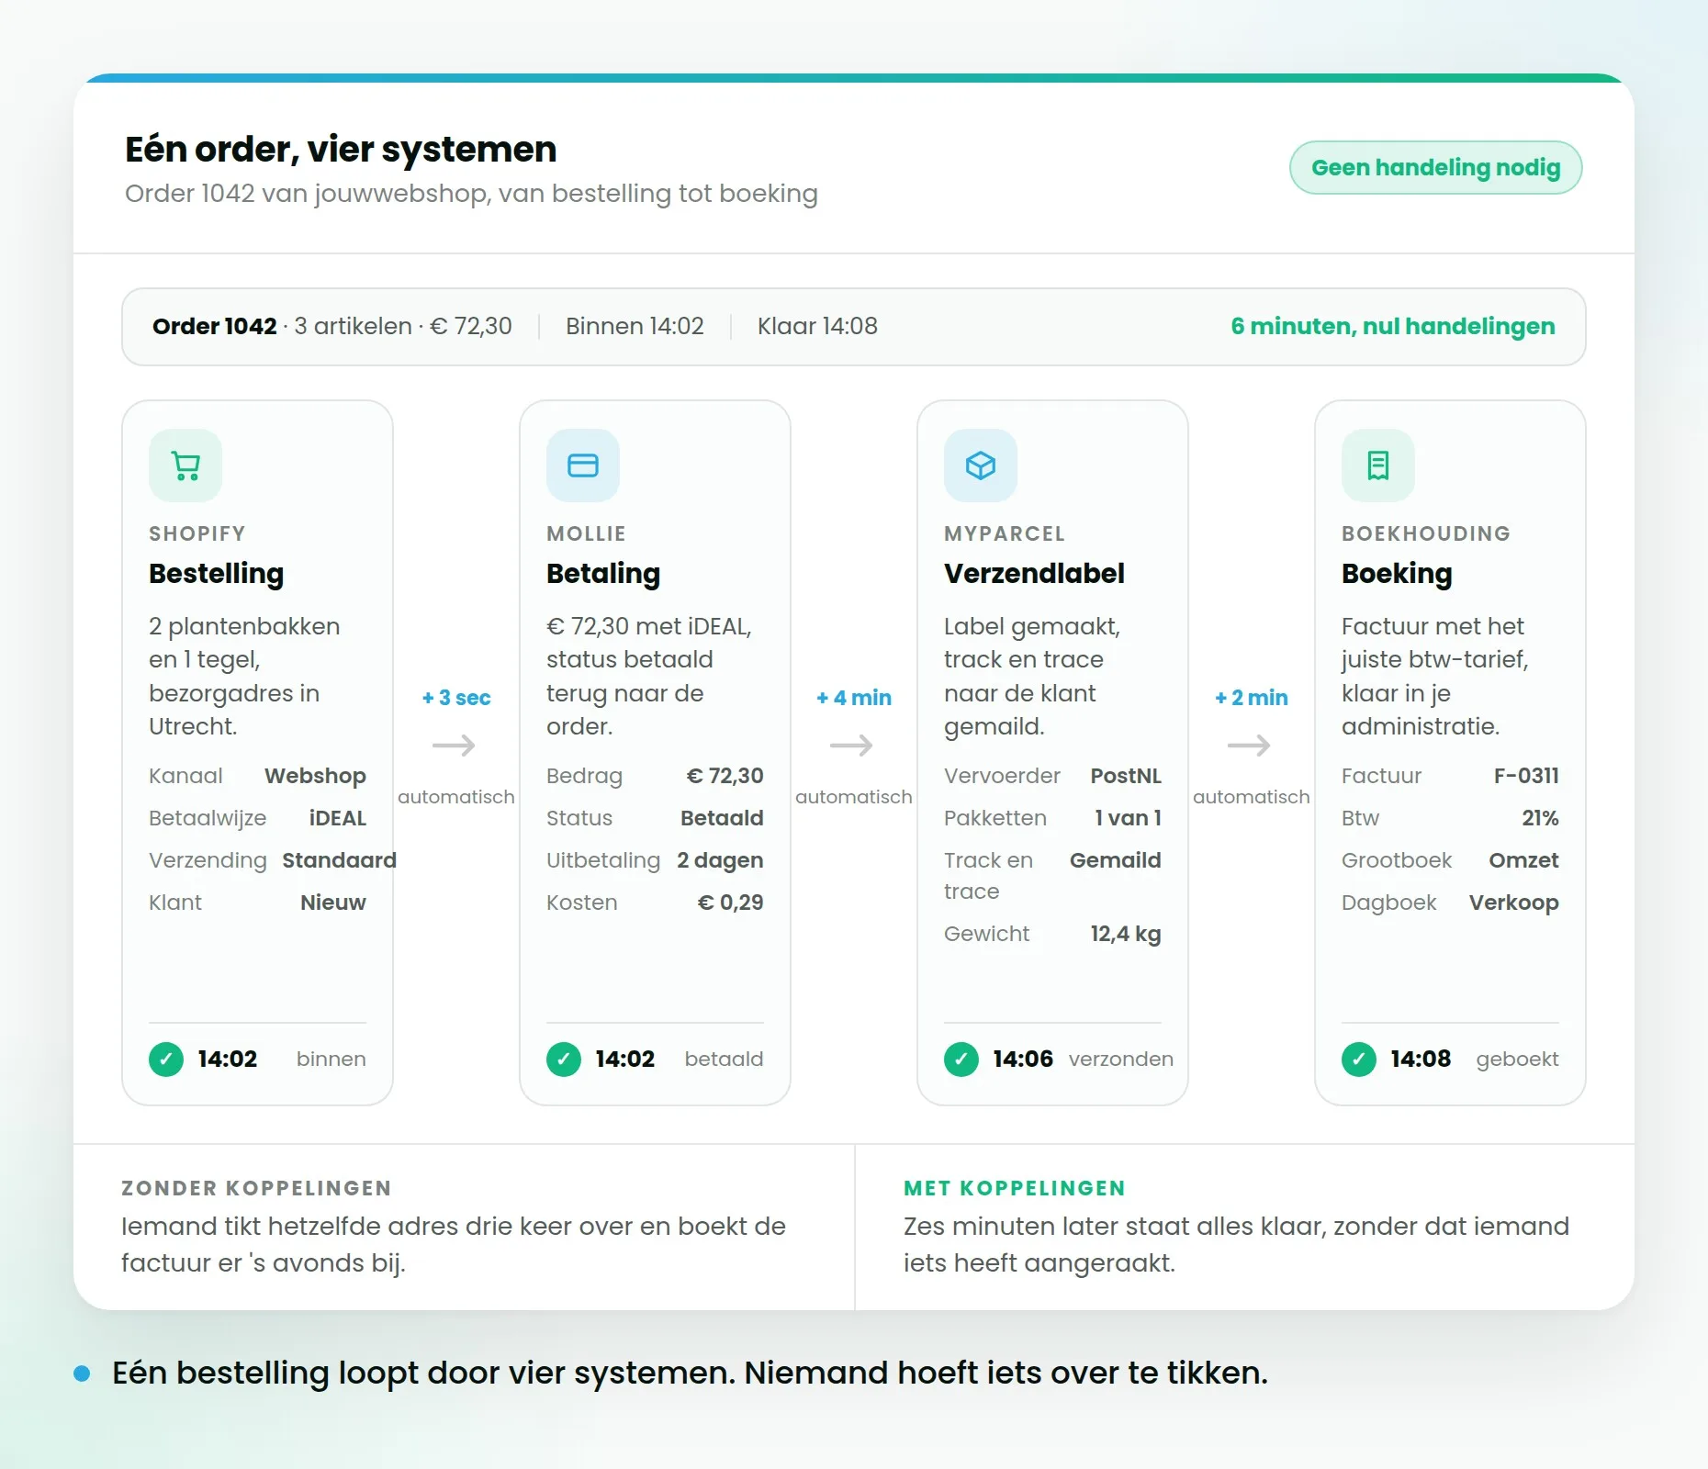1708x1469 pixels.
Task: Click the '12,4 kg' Gewicht value
Action: pyautogui.click(x=1126, y=934)
